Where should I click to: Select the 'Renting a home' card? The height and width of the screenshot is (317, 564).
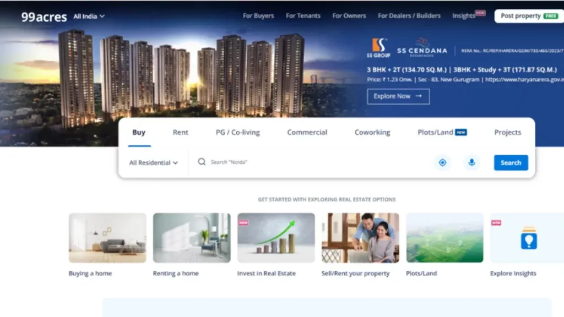coord(191,238)
